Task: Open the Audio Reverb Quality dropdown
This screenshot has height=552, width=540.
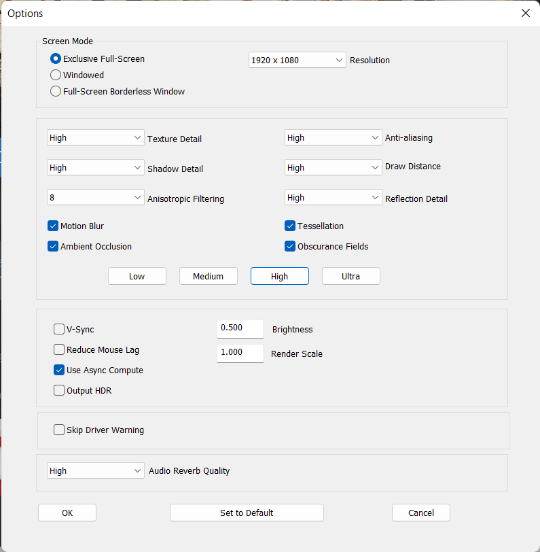Action: [95, 470]
